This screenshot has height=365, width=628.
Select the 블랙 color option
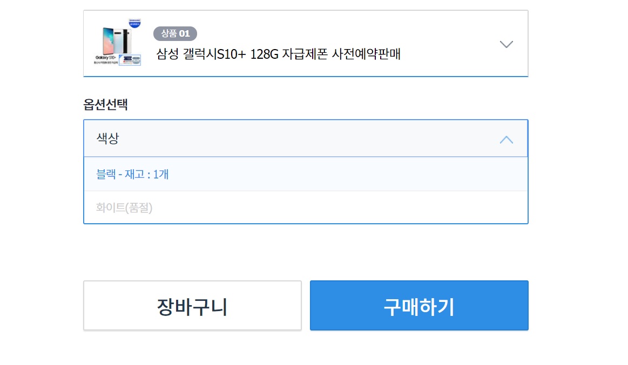(x=132, y=174)
